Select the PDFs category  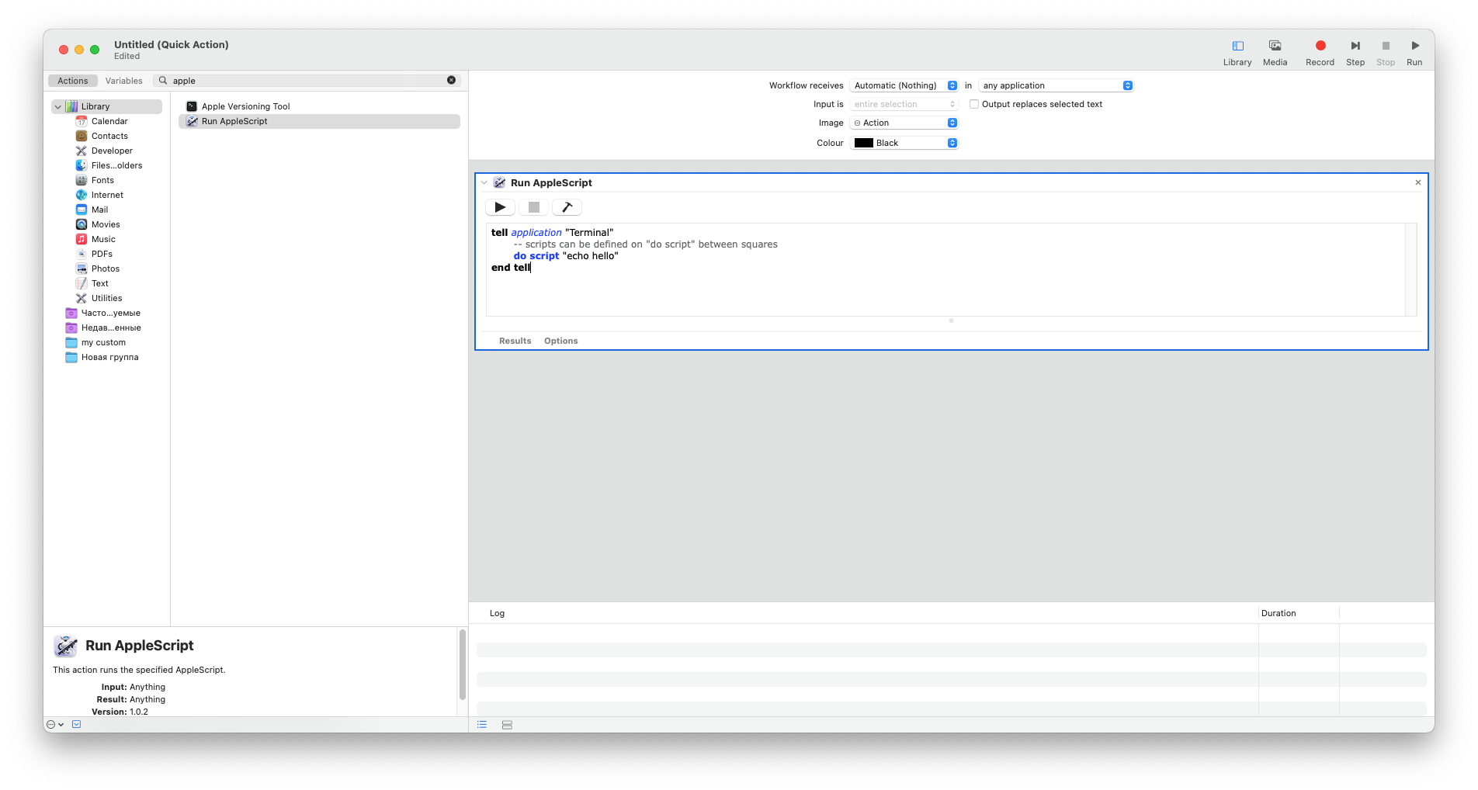(x=102, y=254)
